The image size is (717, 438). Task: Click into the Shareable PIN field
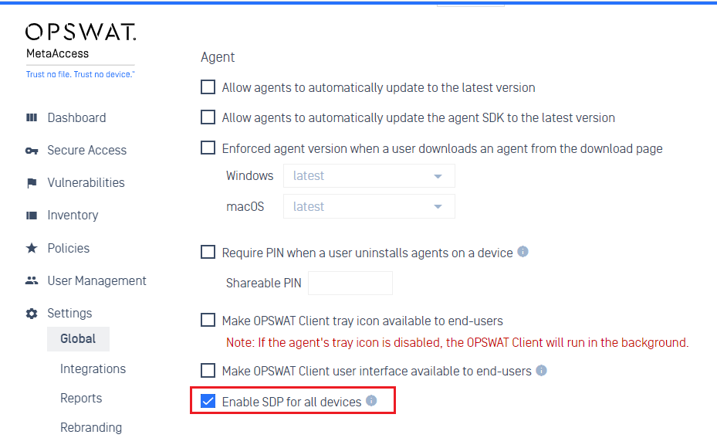pyautogui.click(x=350, y=283)
